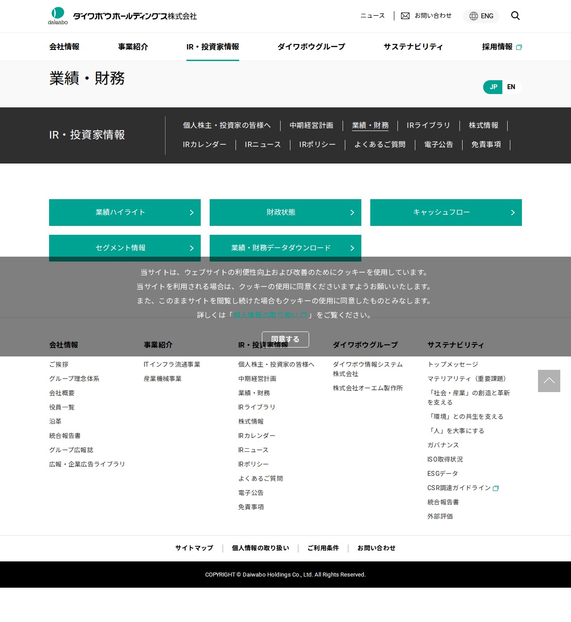Open IR・投資家情報 main menu

(213, 47)
